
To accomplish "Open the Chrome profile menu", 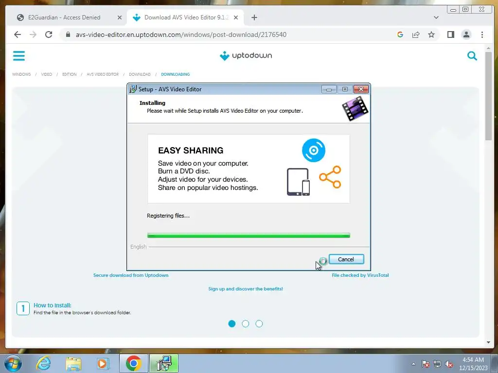I will coord(466,34).
